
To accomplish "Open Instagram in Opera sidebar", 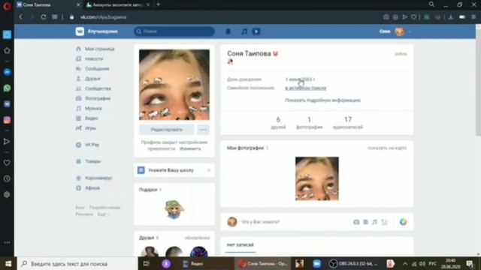I will [7, 120].
